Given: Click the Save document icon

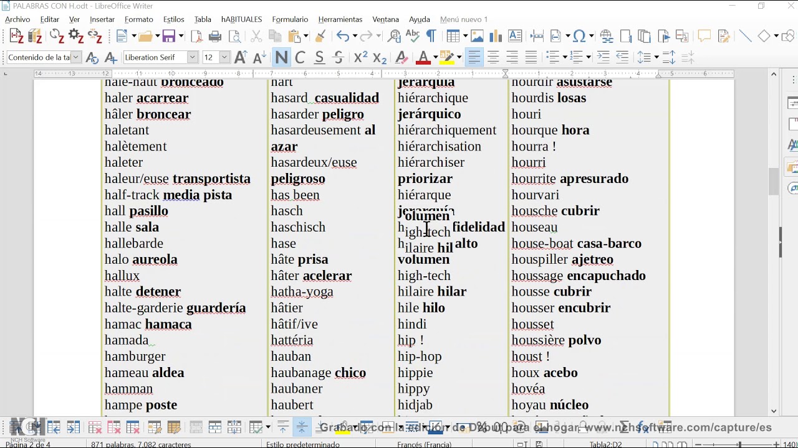Looking at the screenshot, I should pyautogui.click(x=168, y=36).
